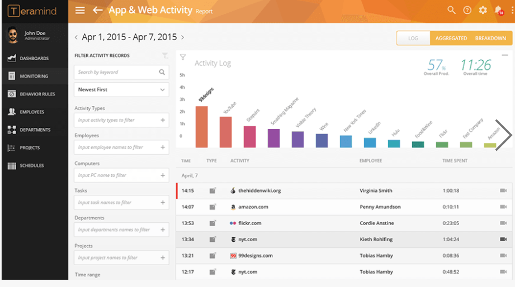Open employee Penny Amundson

380,207
